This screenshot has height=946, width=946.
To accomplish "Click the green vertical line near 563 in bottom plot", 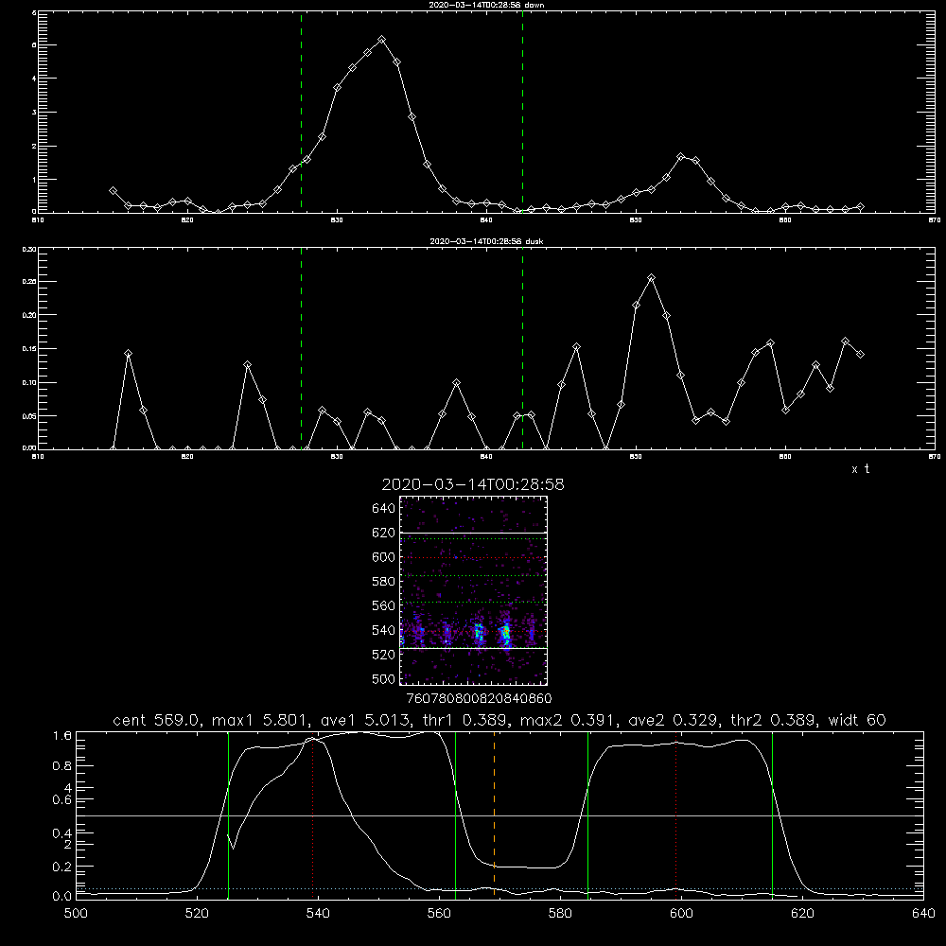I will pos(456,815).
